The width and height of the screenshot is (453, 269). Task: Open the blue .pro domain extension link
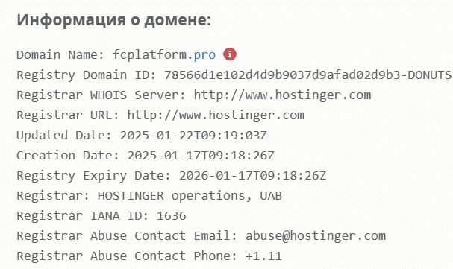point(201,55)
